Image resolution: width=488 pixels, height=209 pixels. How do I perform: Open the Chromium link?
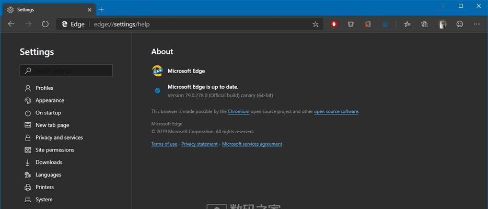coord(239,111)
